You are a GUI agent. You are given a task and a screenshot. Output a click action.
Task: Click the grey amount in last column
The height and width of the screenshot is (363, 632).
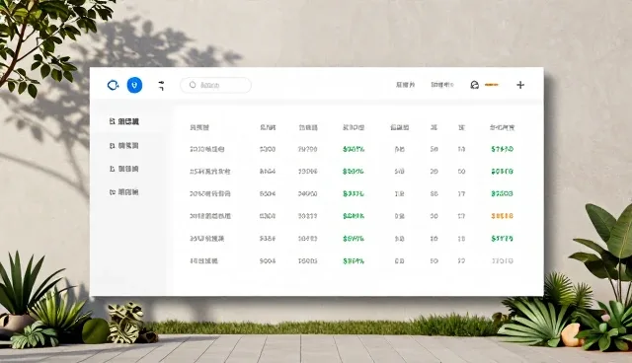pos(503,260)
